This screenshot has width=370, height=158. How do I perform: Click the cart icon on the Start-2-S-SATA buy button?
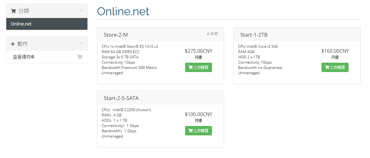tap(190, 131)
